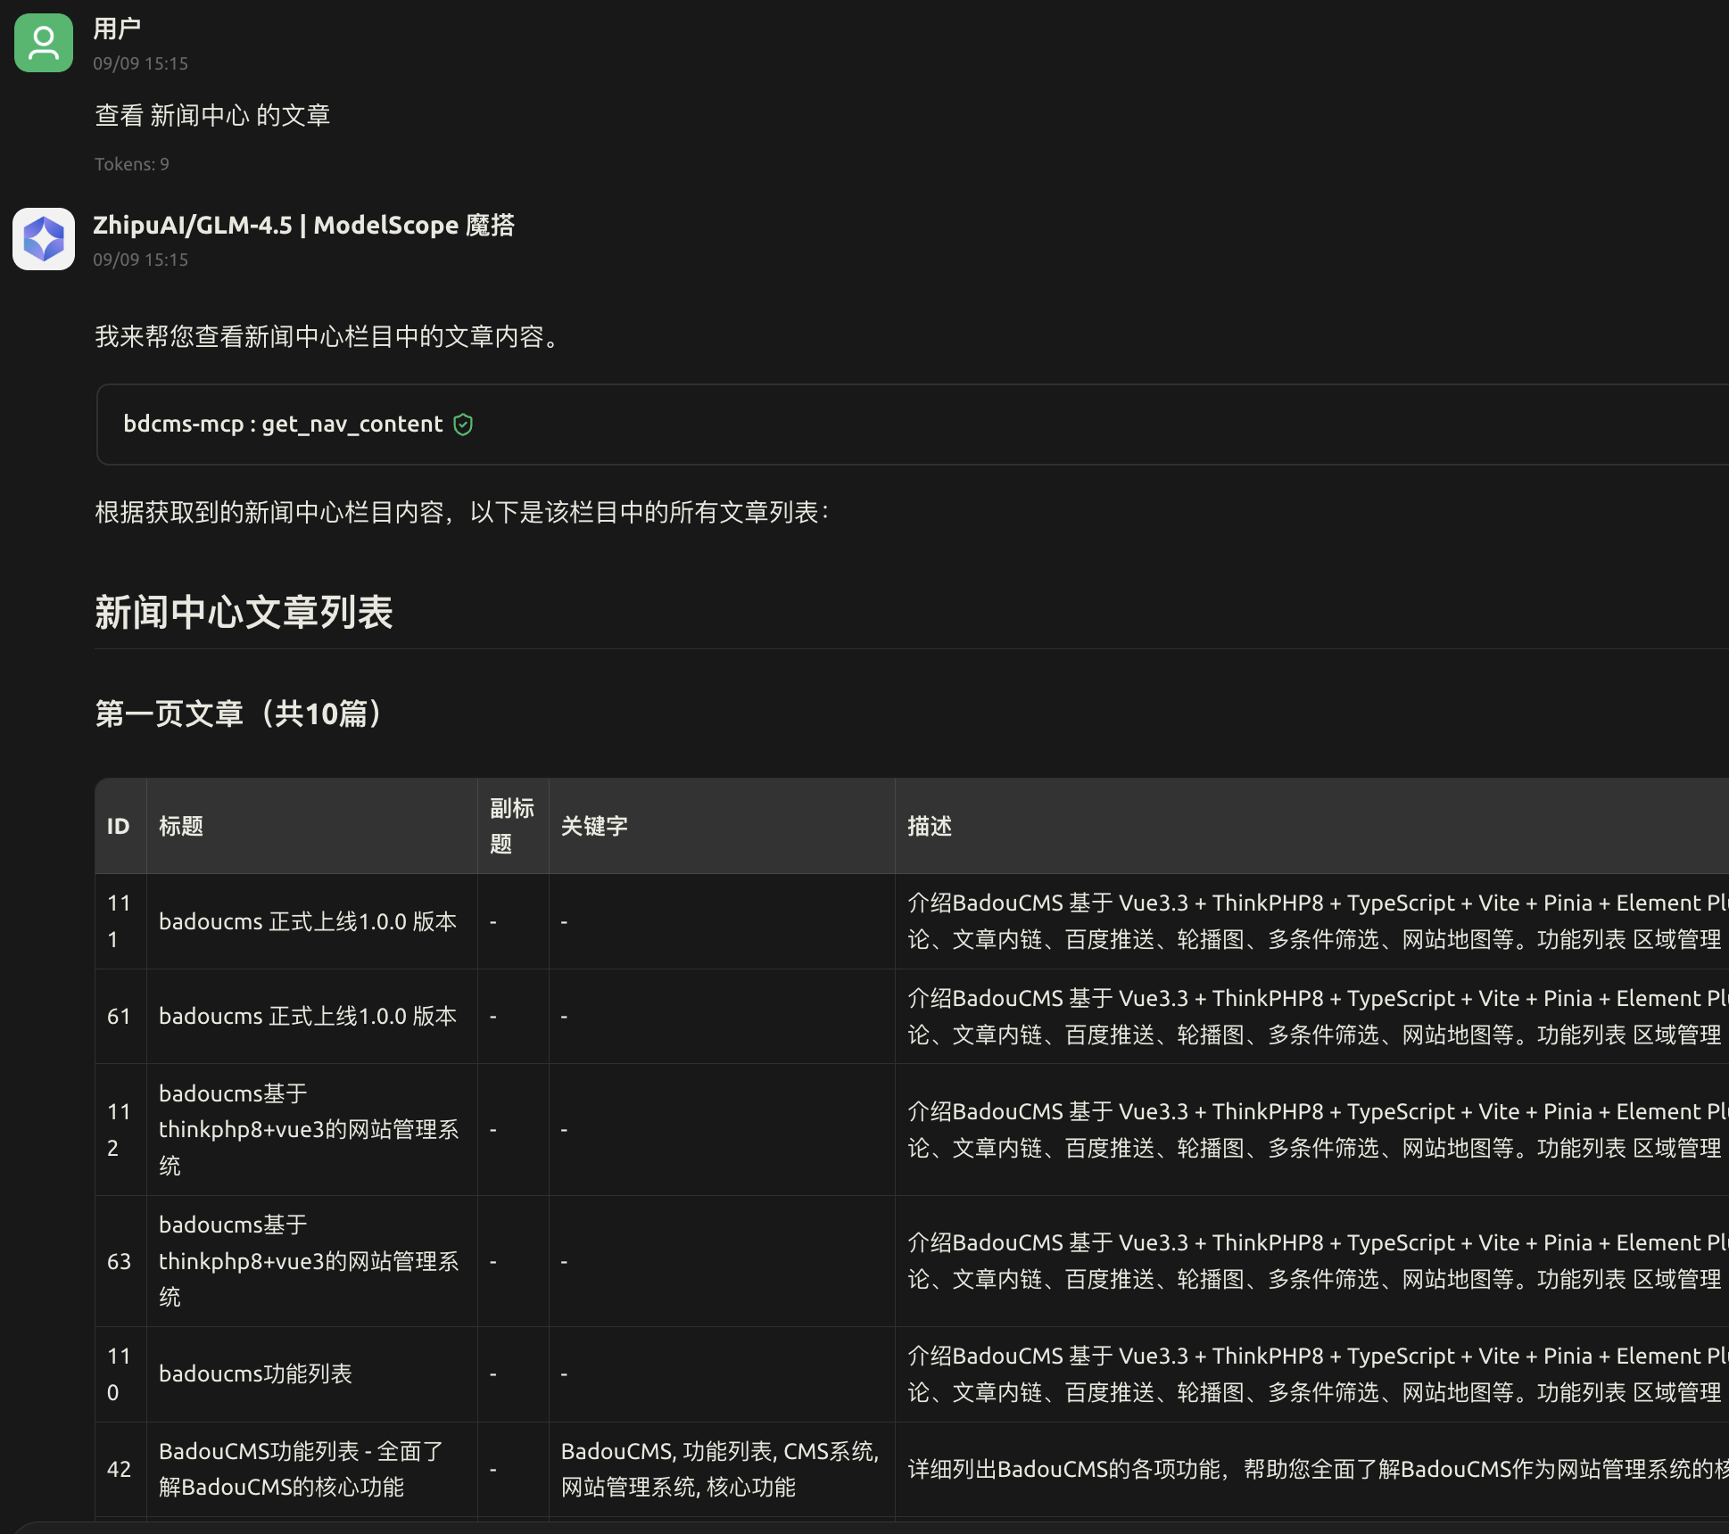
Task: Click the 09/09 15:15 timestamp under 用户
Action: [x=141, y=62]
